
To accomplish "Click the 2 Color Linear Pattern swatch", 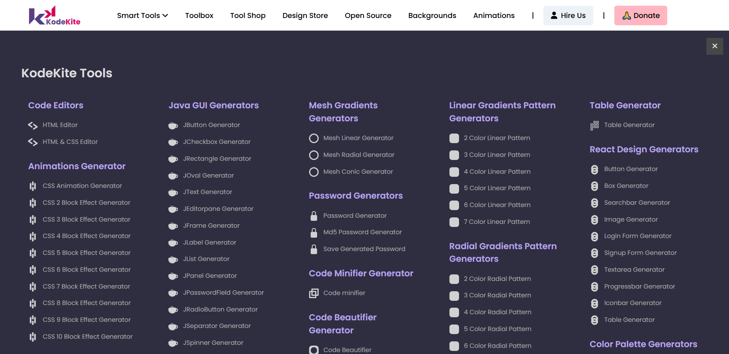I will [454, 138].
